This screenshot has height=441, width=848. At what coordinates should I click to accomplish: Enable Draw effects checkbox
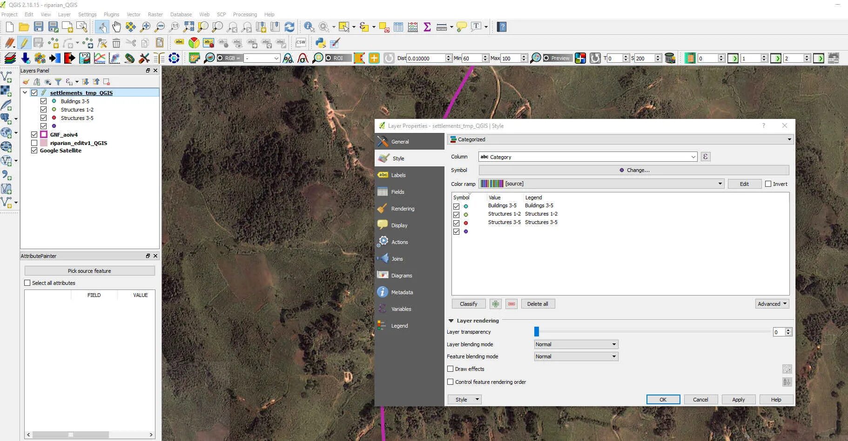point(451,369)
